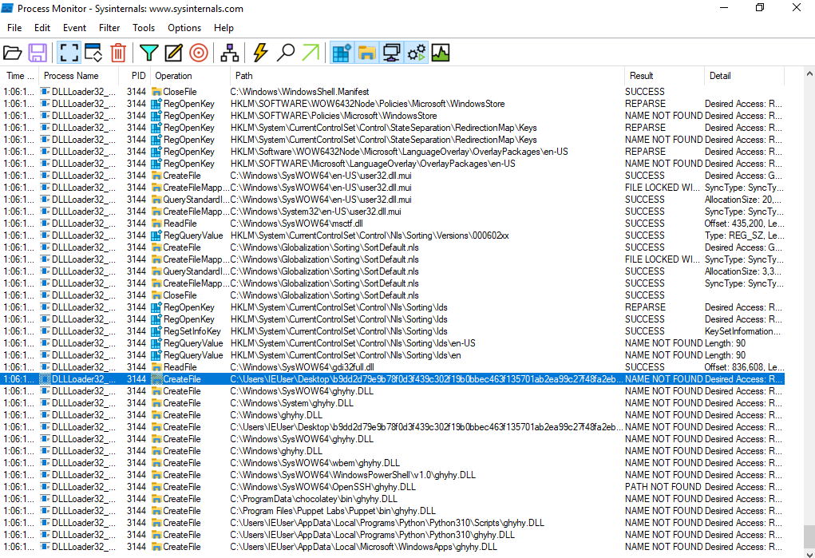This screenshot has width=815, height=558.
Task: Open the Filter menu
Action: [109, 27]
